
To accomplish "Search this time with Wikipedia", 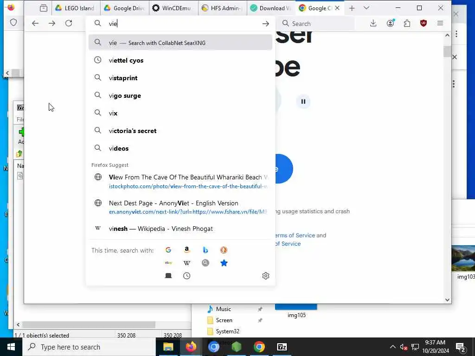I will [x=187, y=263].
